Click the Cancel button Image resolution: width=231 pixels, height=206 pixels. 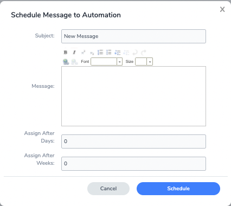[x=108, y=189]
